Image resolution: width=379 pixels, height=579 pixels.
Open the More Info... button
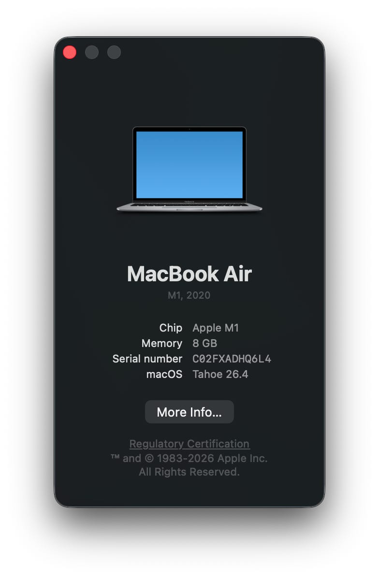(189, 412)
